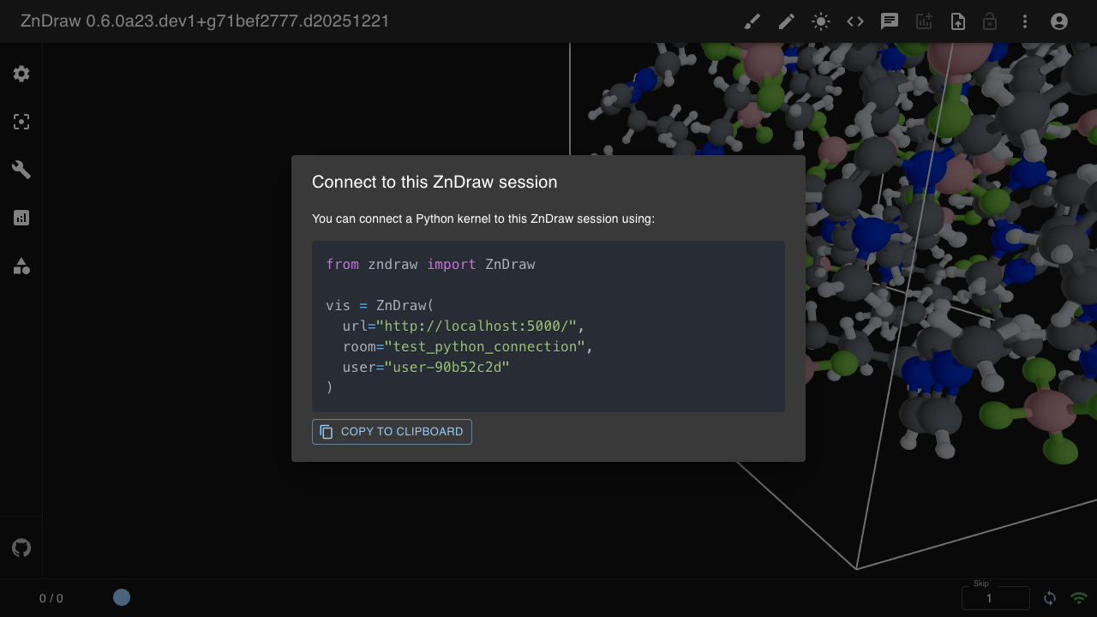Screen dimensions: 1097x617
Task: Open the settings gear in sidebar
Action: click(x=21, y=74)
